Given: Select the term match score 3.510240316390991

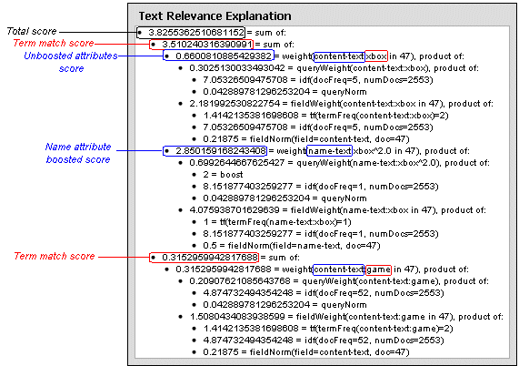Looking at the screenshot, I should [201, 45].
